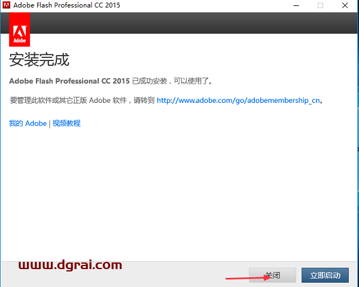Click the 要管理此软件或其它正版 text
359x287 pixels.
pyautogui.click(x=48, y=100)
